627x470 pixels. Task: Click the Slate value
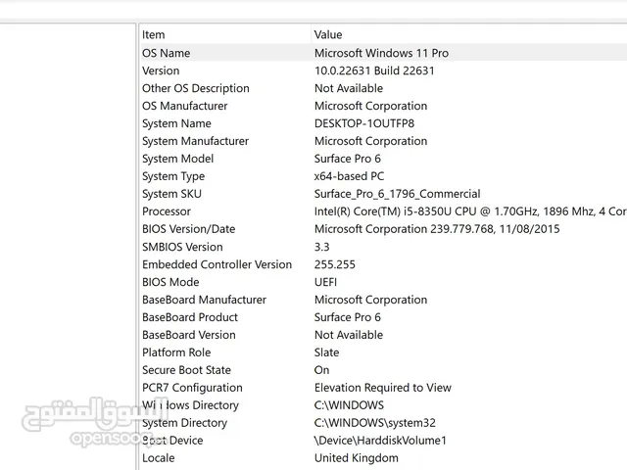tap(326, 352)
